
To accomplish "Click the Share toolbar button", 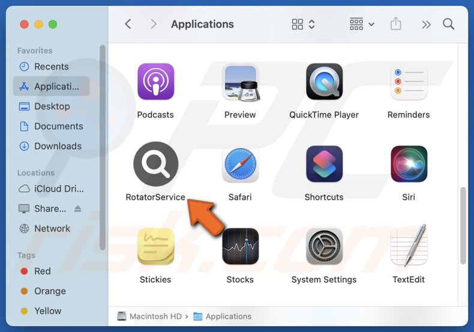I will [396, 23].
